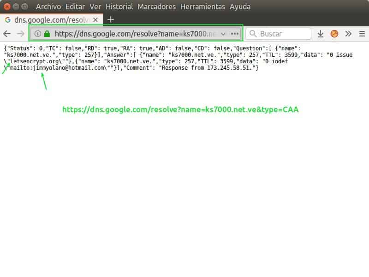Show site information icon in address bar
369x277 pixels.
38,34
